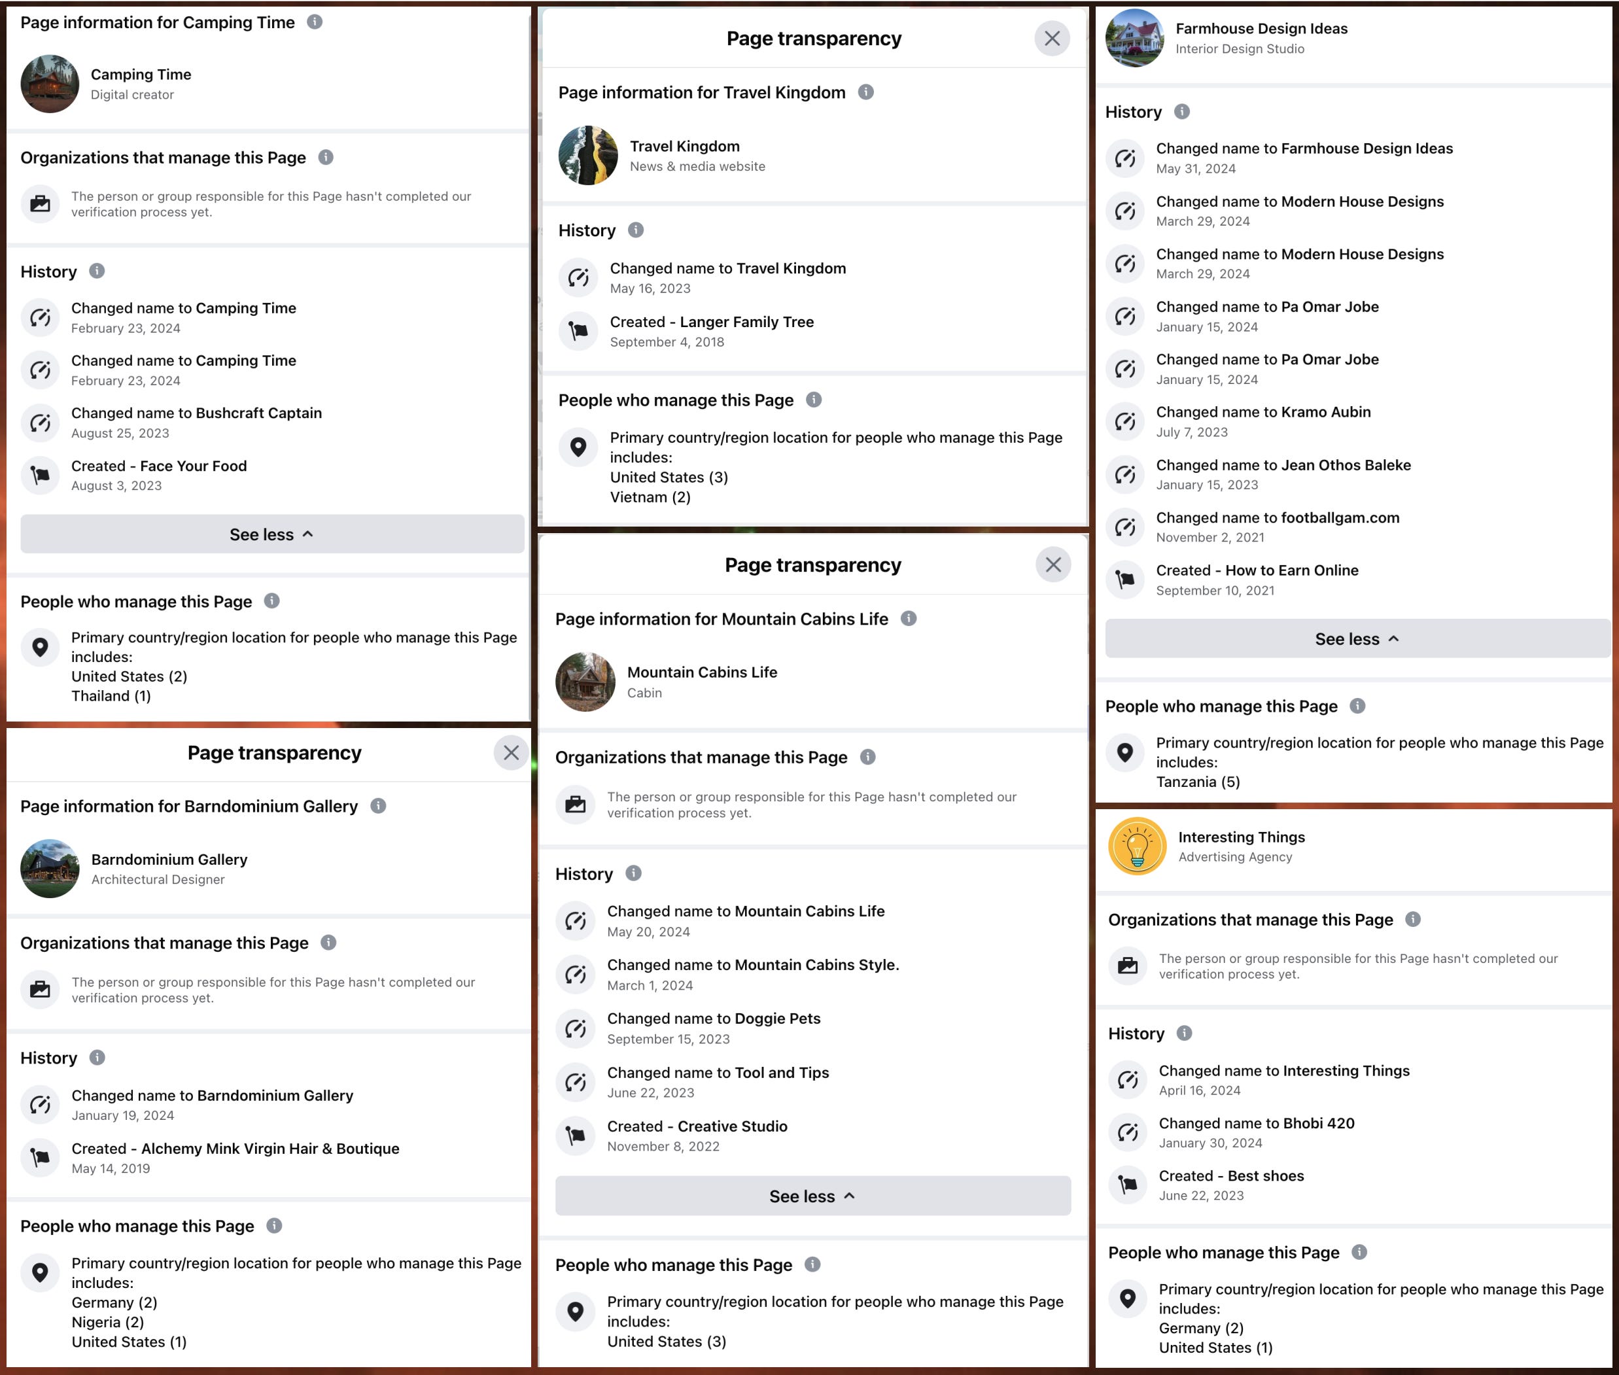Click briefcase icon in Barndominium organizations section
This screenshot has height=1375, width=1619.
[41, 990]
